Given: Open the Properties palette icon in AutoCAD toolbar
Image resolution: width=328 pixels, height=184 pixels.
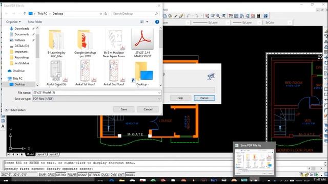Looking at the screenshot, I should point(231,16).
